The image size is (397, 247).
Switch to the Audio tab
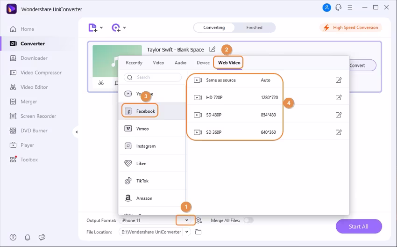tap(181, 63)
